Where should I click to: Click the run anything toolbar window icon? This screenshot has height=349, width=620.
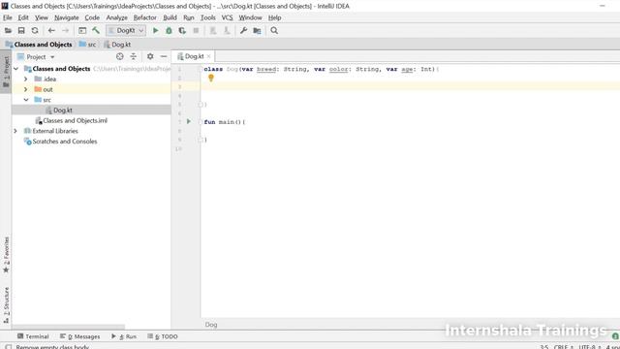82,30
